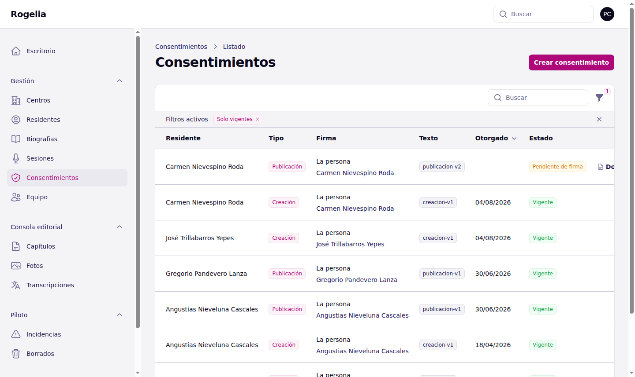The image size is (635, 377).
Task: Focus the top global Buscar field
Action: click(543, 14)
